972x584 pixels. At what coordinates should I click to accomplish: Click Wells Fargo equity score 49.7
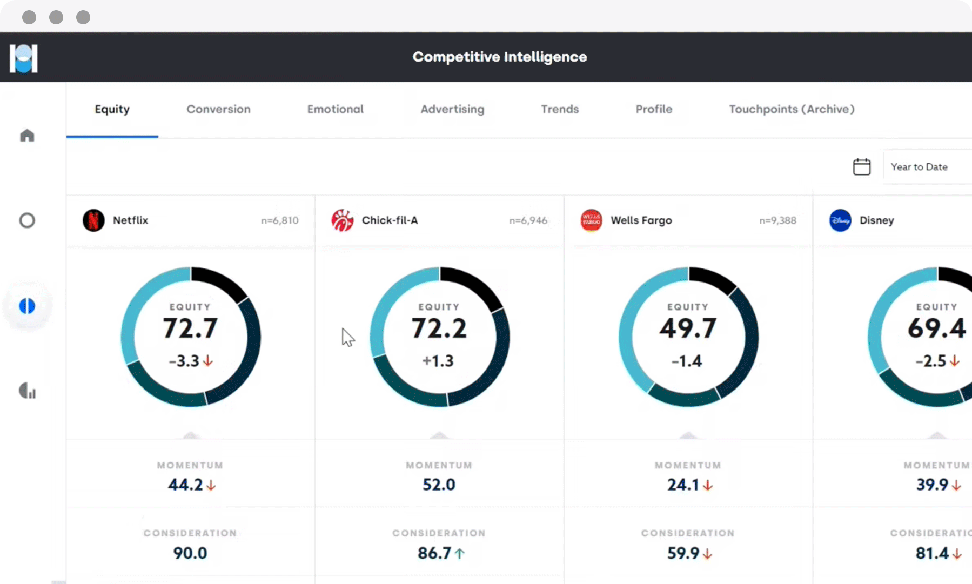(x=688, y=328)
